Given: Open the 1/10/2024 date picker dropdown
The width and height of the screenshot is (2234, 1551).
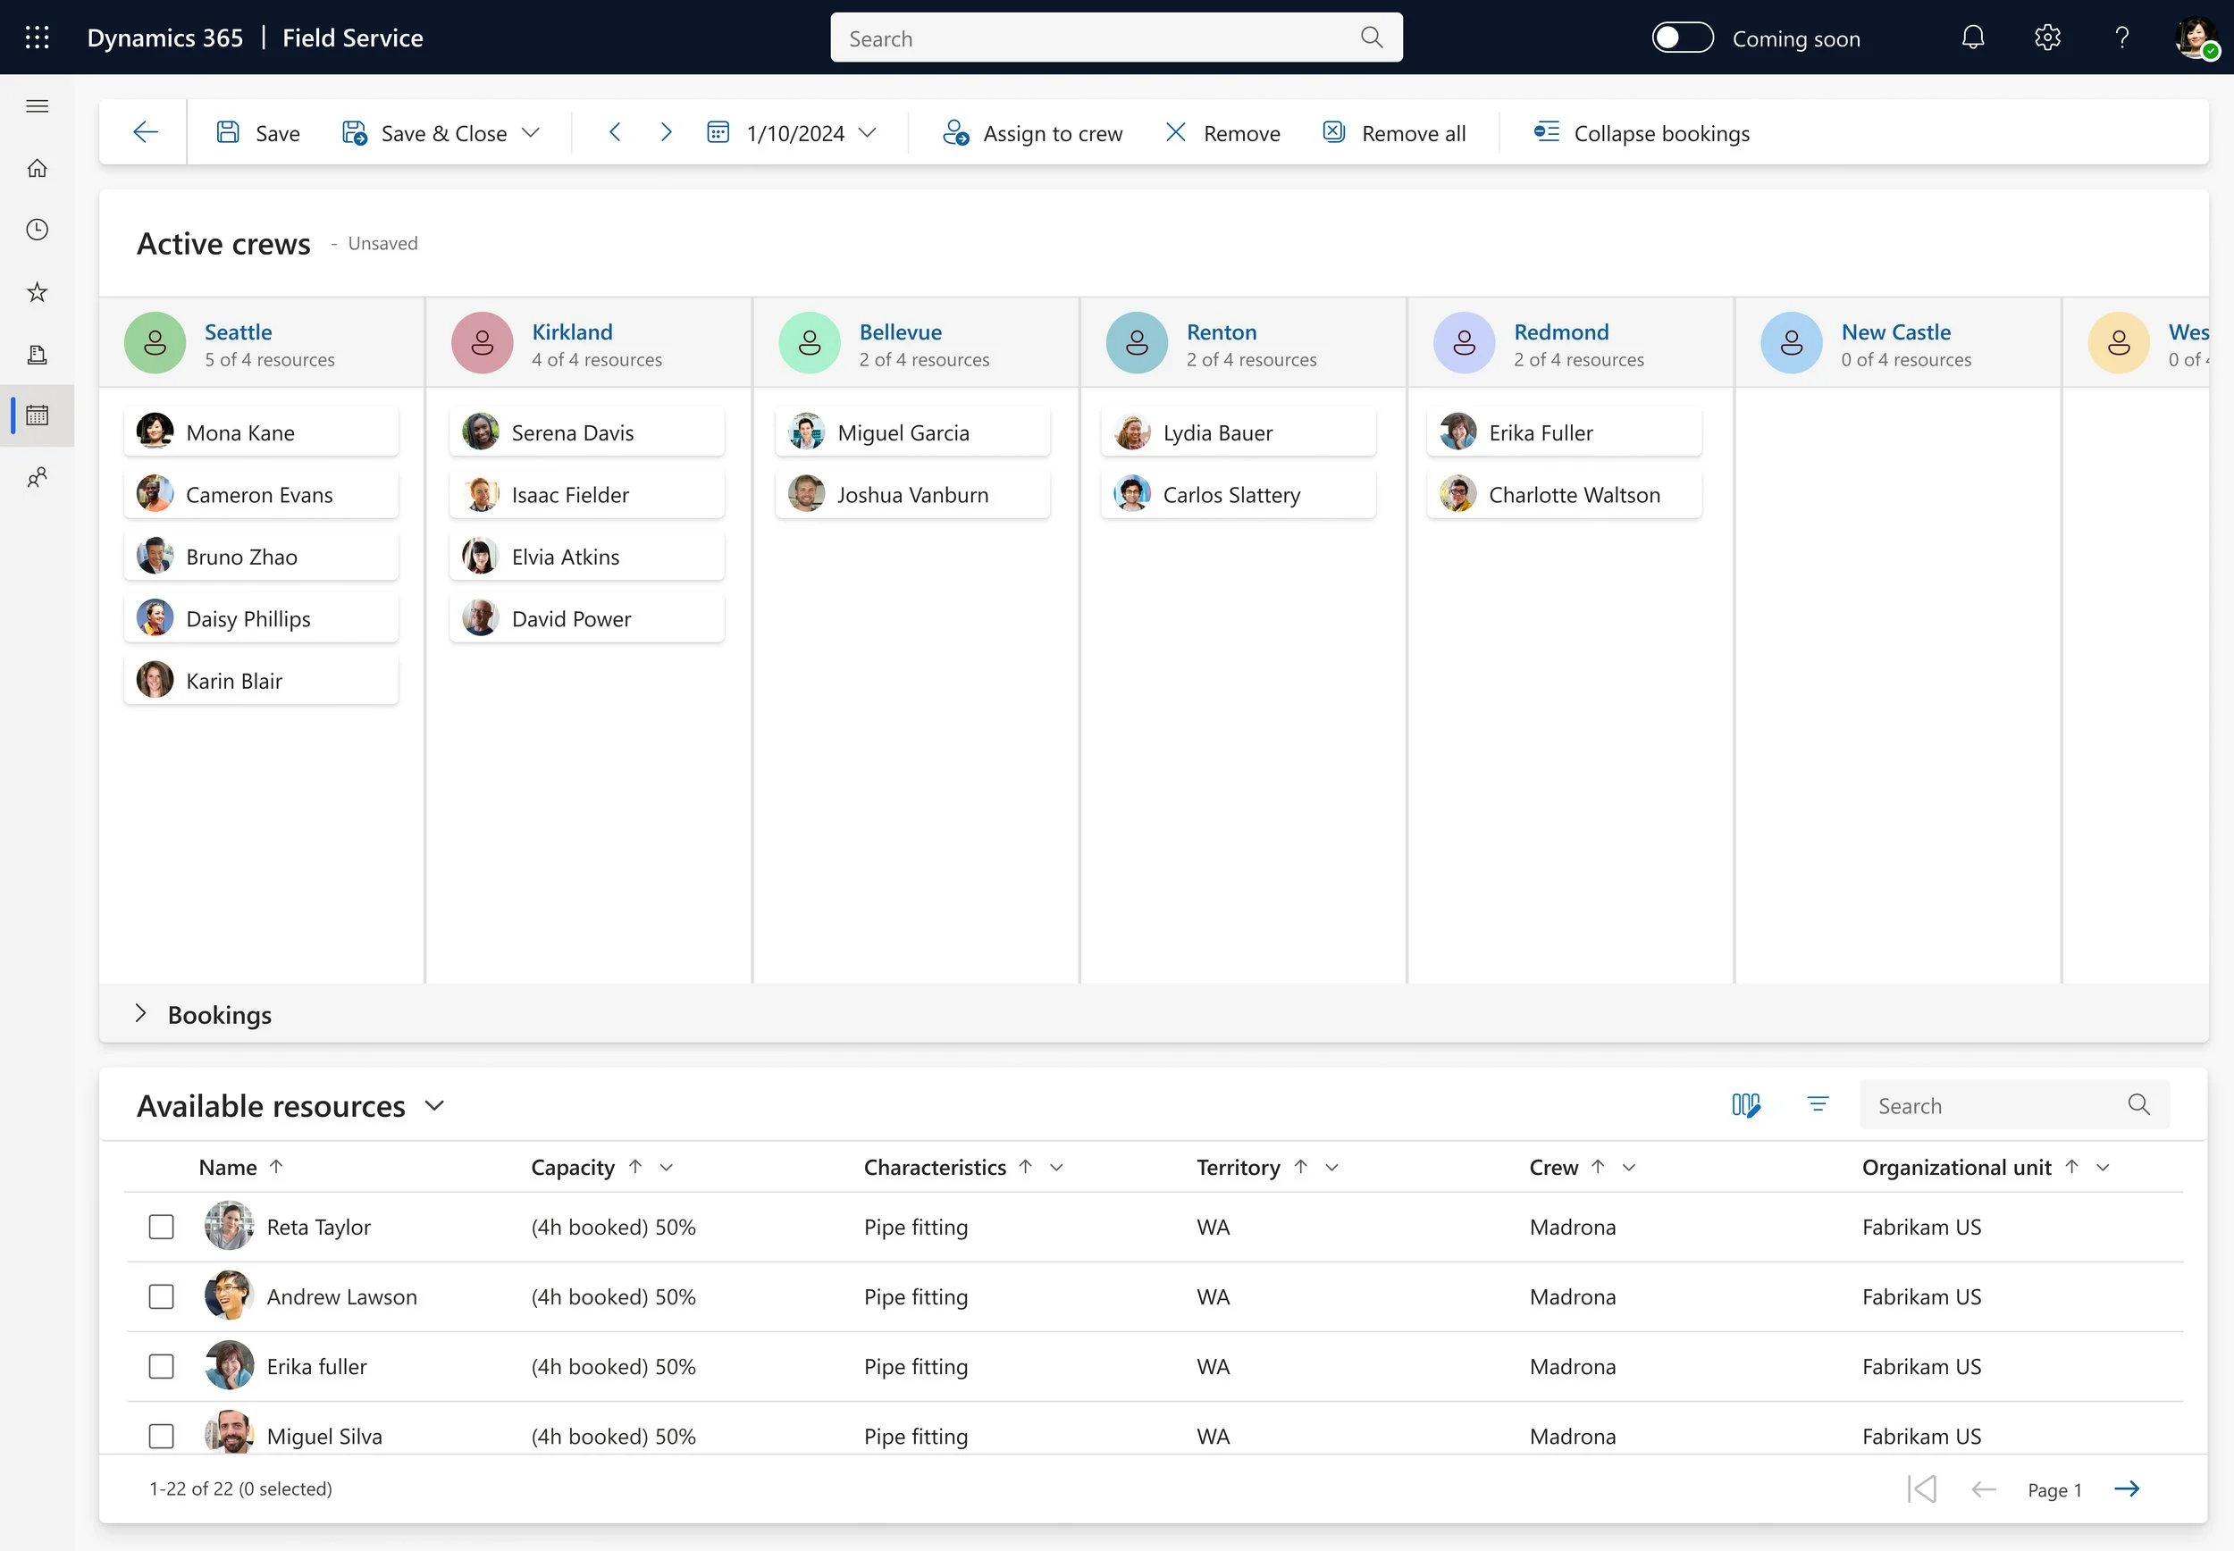Looking at the screenshot, I should [868, 133].
